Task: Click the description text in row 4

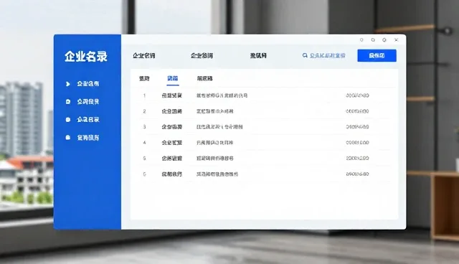Action: [x=214, y=143]
